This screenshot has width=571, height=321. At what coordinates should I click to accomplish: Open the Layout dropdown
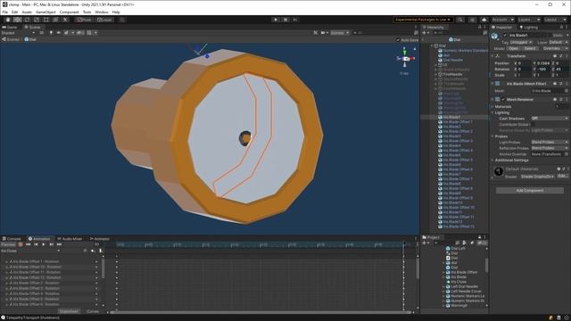coord(555,20)
